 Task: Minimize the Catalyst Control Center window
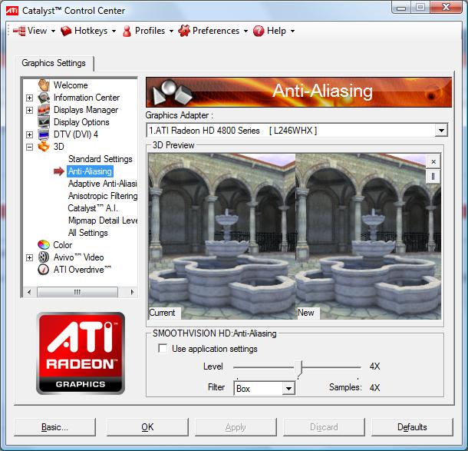[400, 7]
